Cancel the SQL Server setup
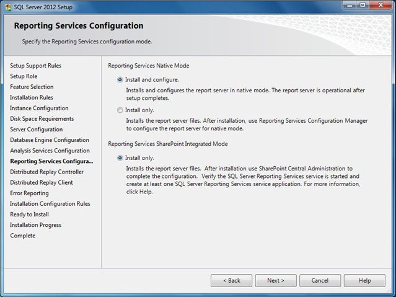The image size is (396, 297). point(320,281)
